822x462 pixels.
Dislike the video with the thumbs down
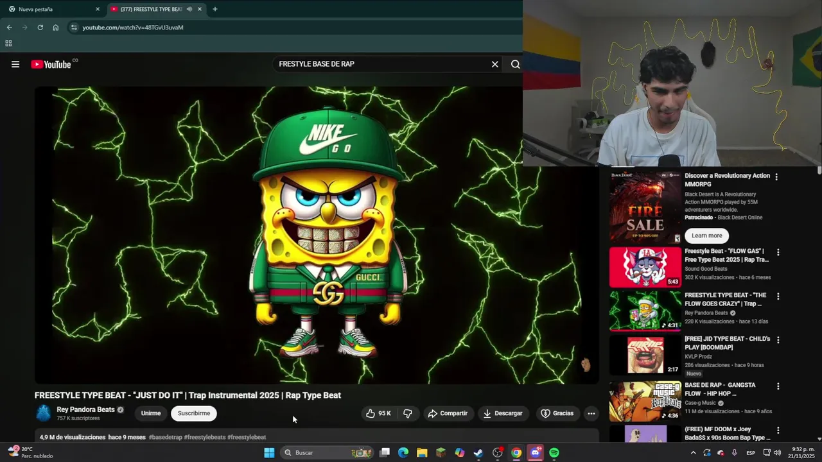[408, 413]
